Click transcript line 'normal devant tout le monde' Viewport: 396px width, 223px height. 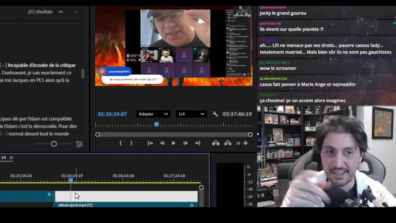(39, 134)
